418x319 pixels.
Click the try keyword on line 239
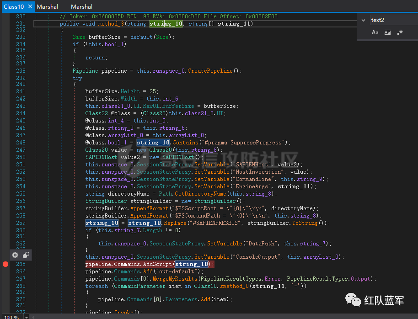point(77,78)
